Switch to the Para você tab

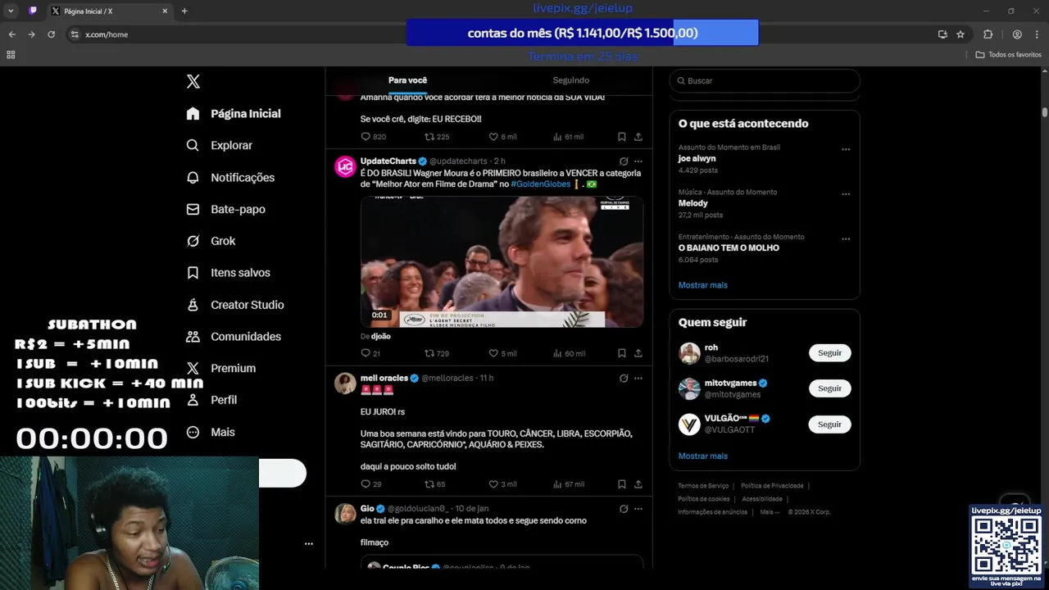click(x=407, y=80)
